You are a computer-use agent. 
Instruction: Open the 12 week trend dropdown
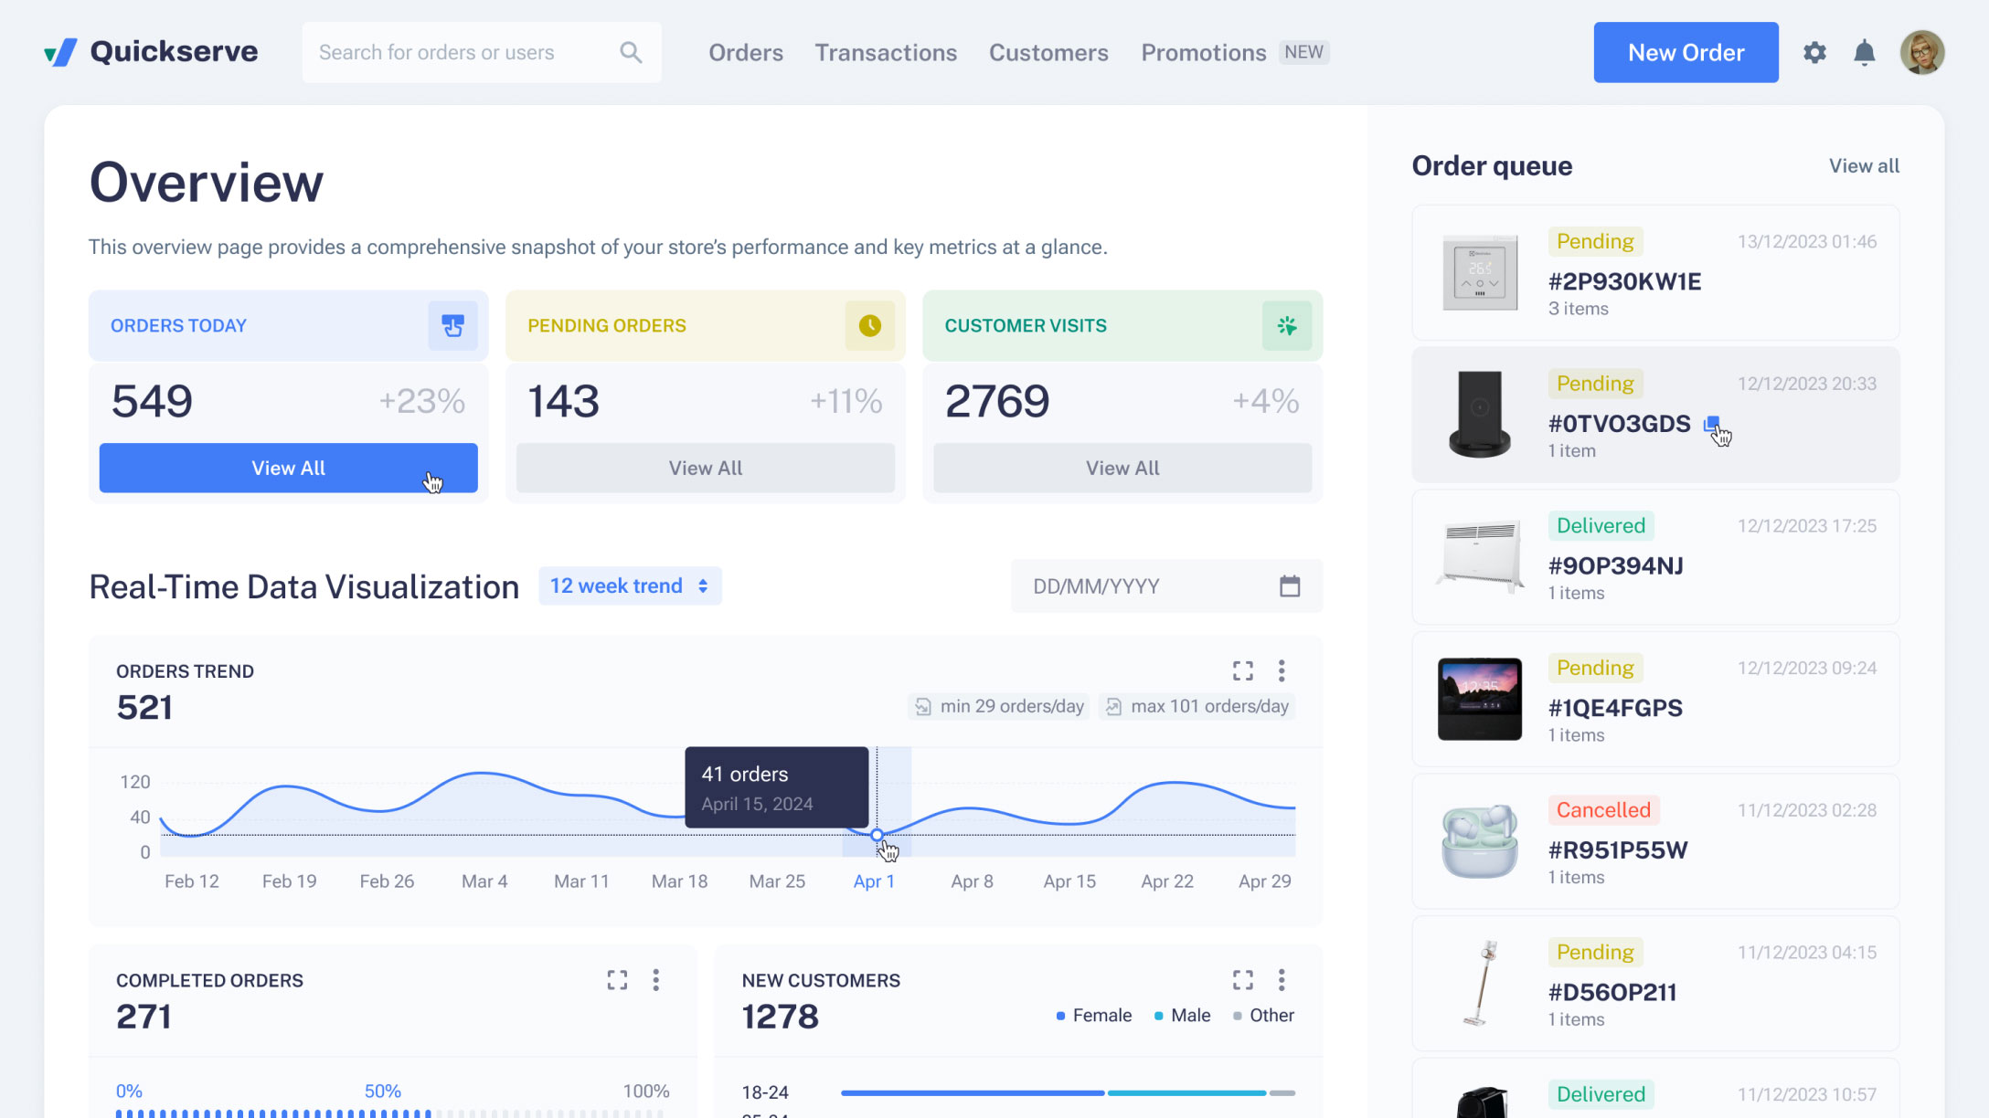coord(630,586)
